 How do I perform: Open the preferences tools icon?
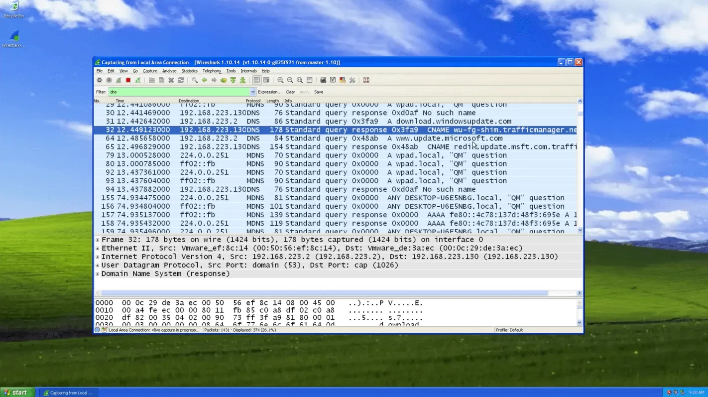point(353,80)
